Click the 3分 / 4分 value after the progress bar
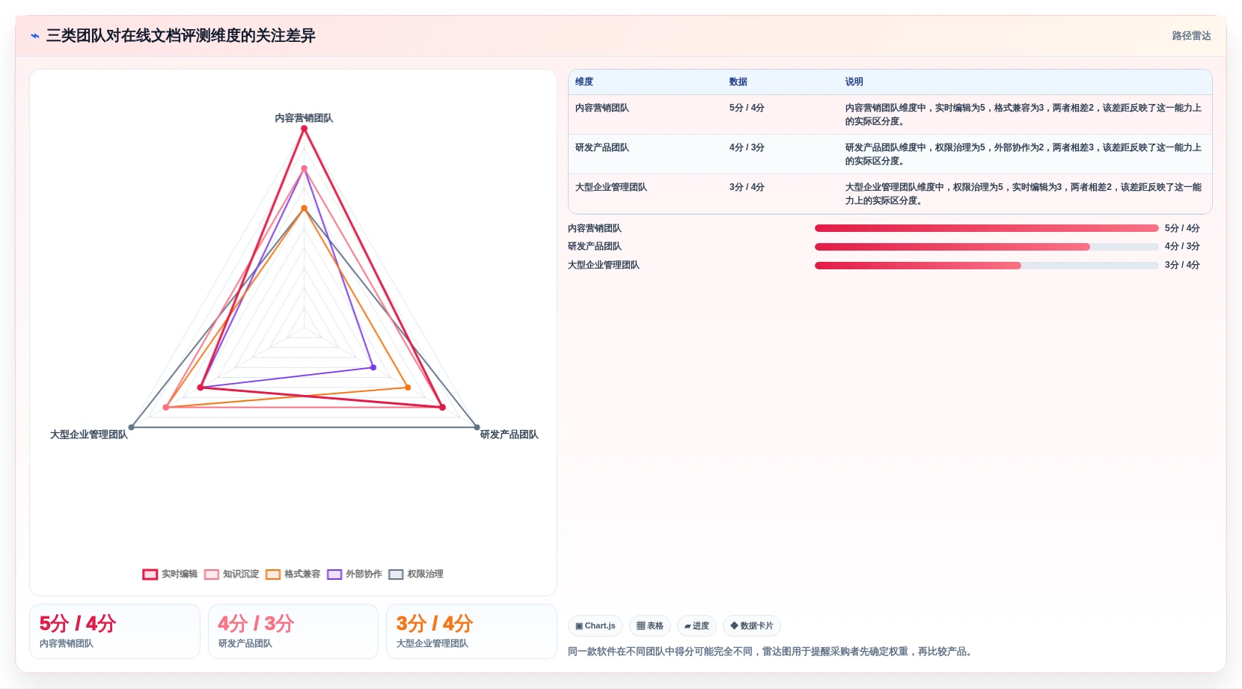Viewport: 1242px width, 689px height. pyautogui.click(x=1182, y=265)
